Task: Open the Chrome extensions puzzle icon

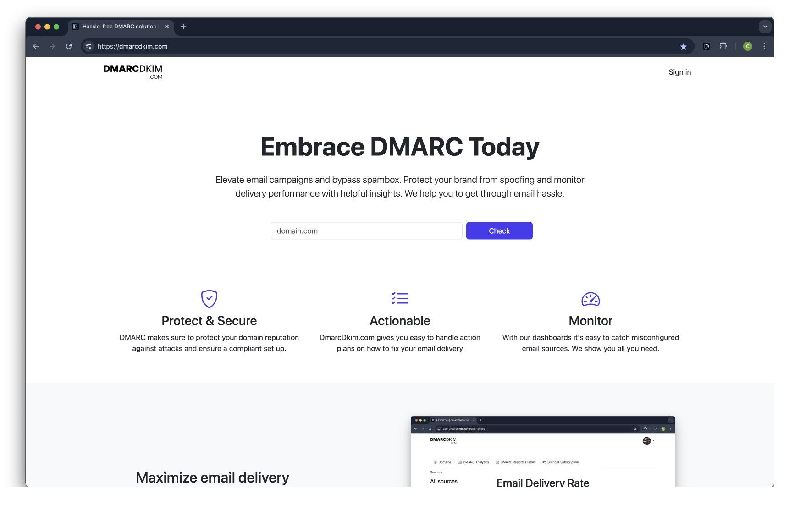Action: point(723,46)
